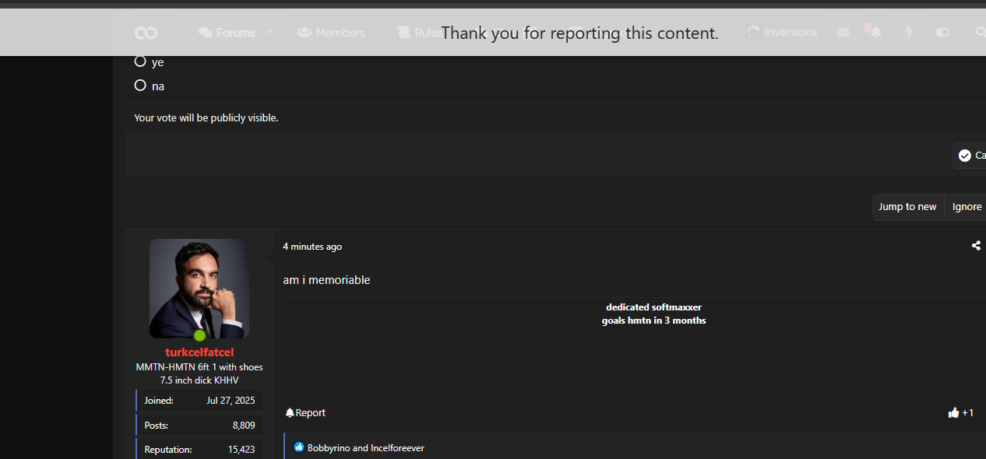986x459 pixels.
Task: Open the bell alerts icon
Action: [x=875, y=33]
